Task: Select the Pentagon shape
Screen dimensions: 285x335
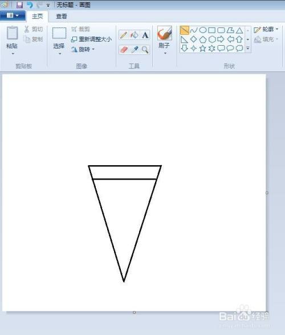Action: pos(203,39)
